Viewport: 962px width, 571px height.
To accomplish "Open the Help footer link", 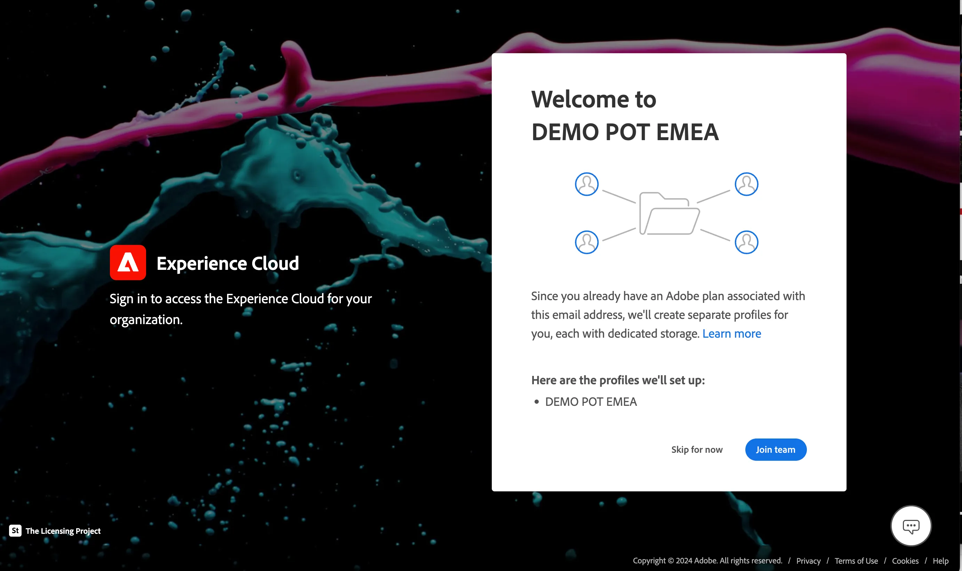I will [x=940, y=561].
